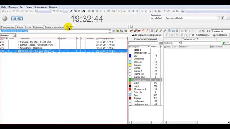This screenshot has height=129, width=230.
Task: Sort categories by Категория column header
Action: click(139, 47)
